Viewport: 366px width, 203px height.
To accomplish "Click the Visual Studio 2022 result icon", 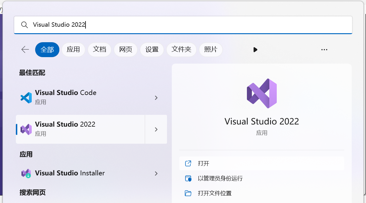I will click(x=26, y=129).
